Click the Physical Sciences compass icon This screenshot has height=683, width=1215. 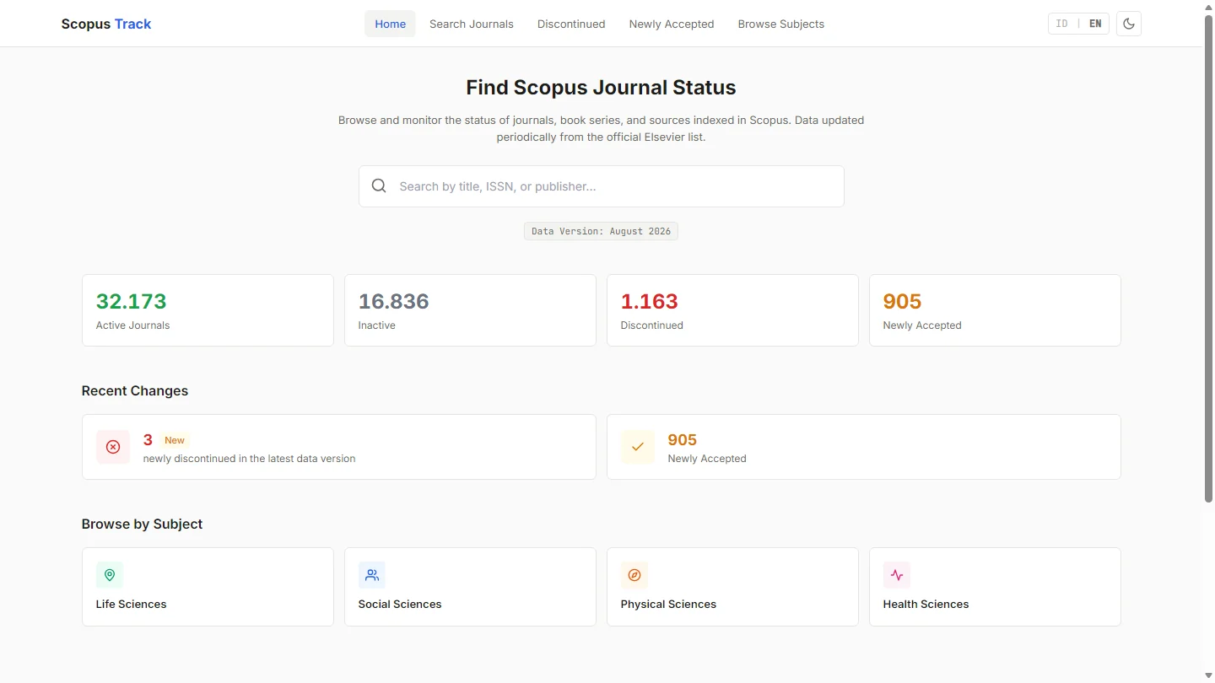pos(634,575)
